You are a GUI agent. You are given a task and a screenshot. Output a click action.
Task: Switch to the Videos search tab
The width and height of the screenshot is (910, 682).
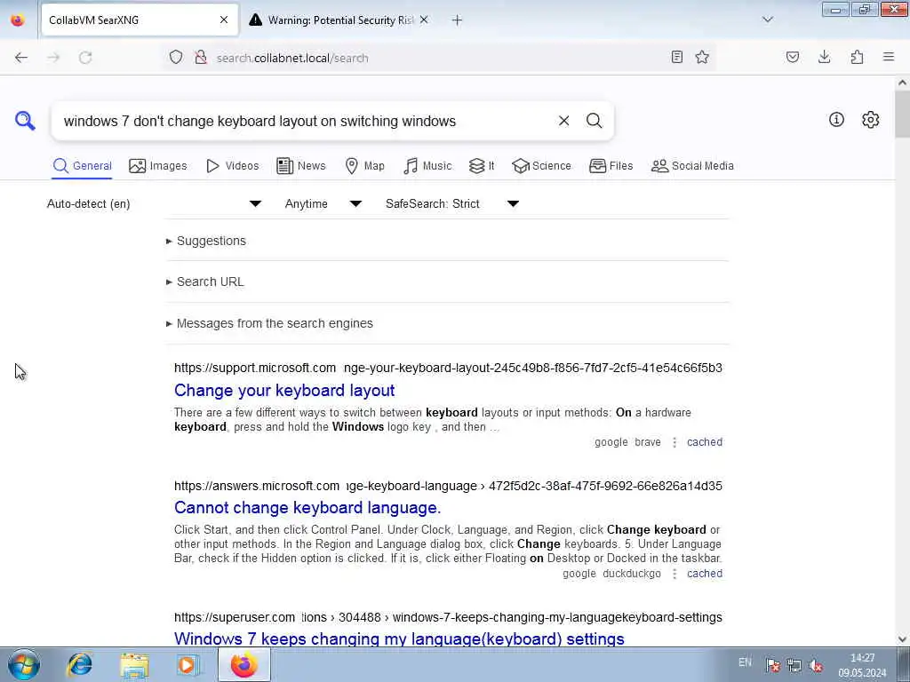(x=232, y=166)
